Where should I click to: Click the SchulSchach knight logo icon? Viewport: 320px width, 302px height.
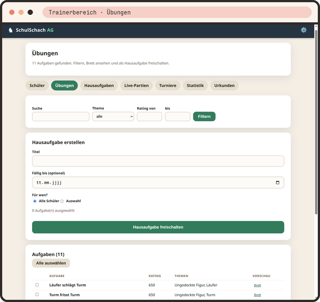(11, 30)
